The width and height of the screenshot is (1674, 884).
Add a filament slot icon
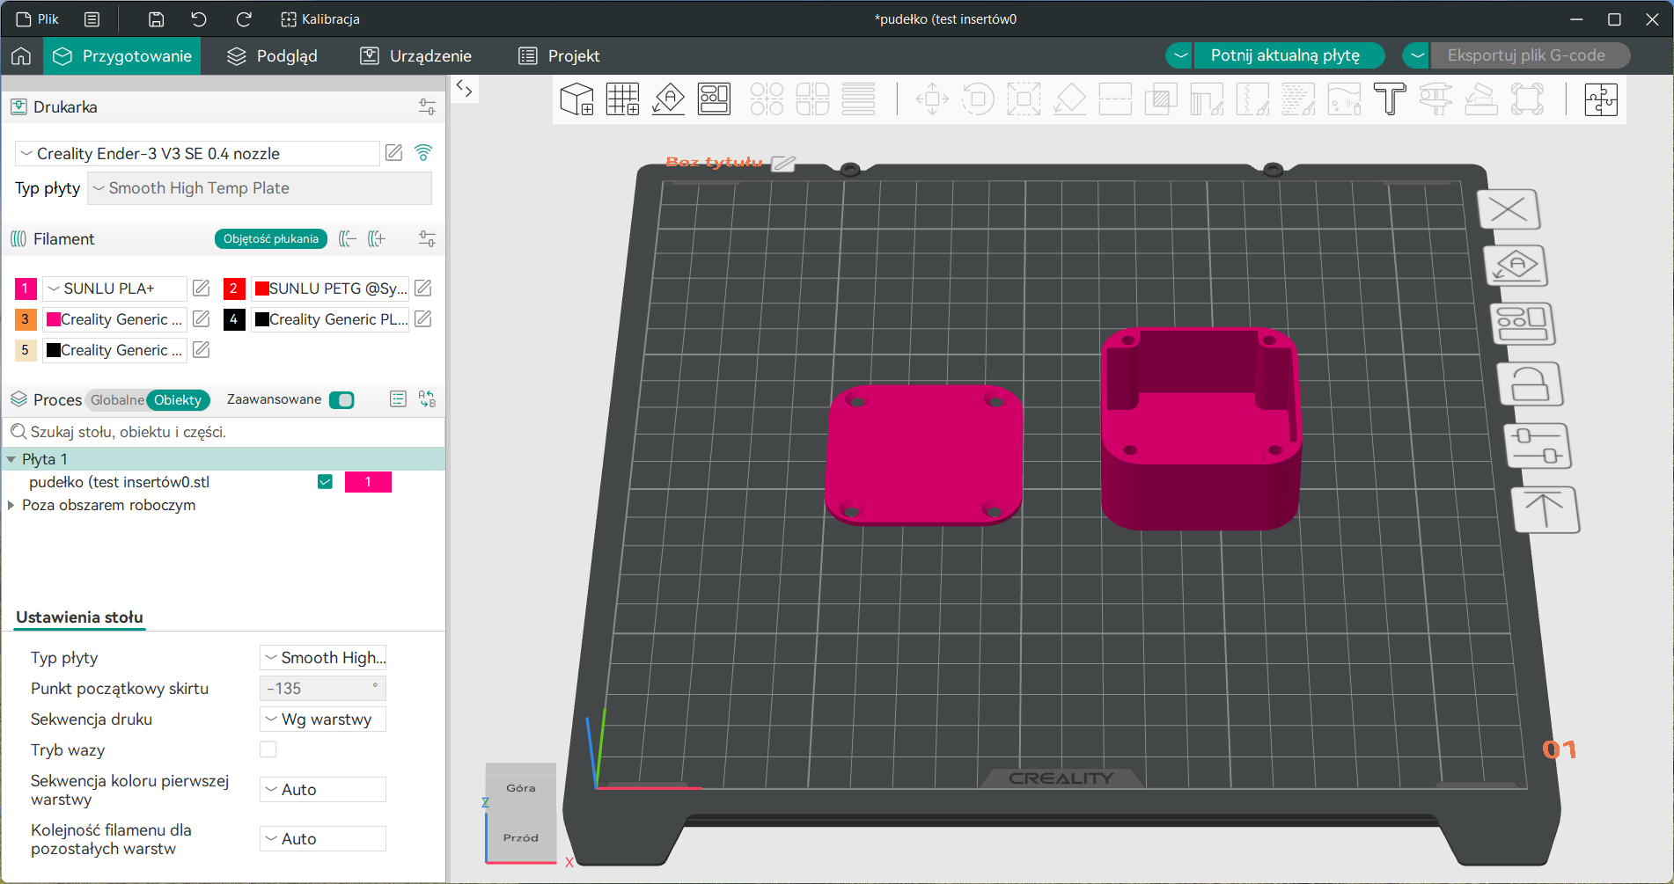point(377,239)
